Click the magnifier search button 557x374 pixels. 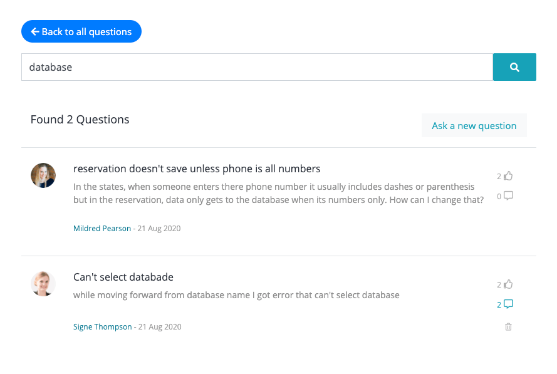[x=514, y=67]
